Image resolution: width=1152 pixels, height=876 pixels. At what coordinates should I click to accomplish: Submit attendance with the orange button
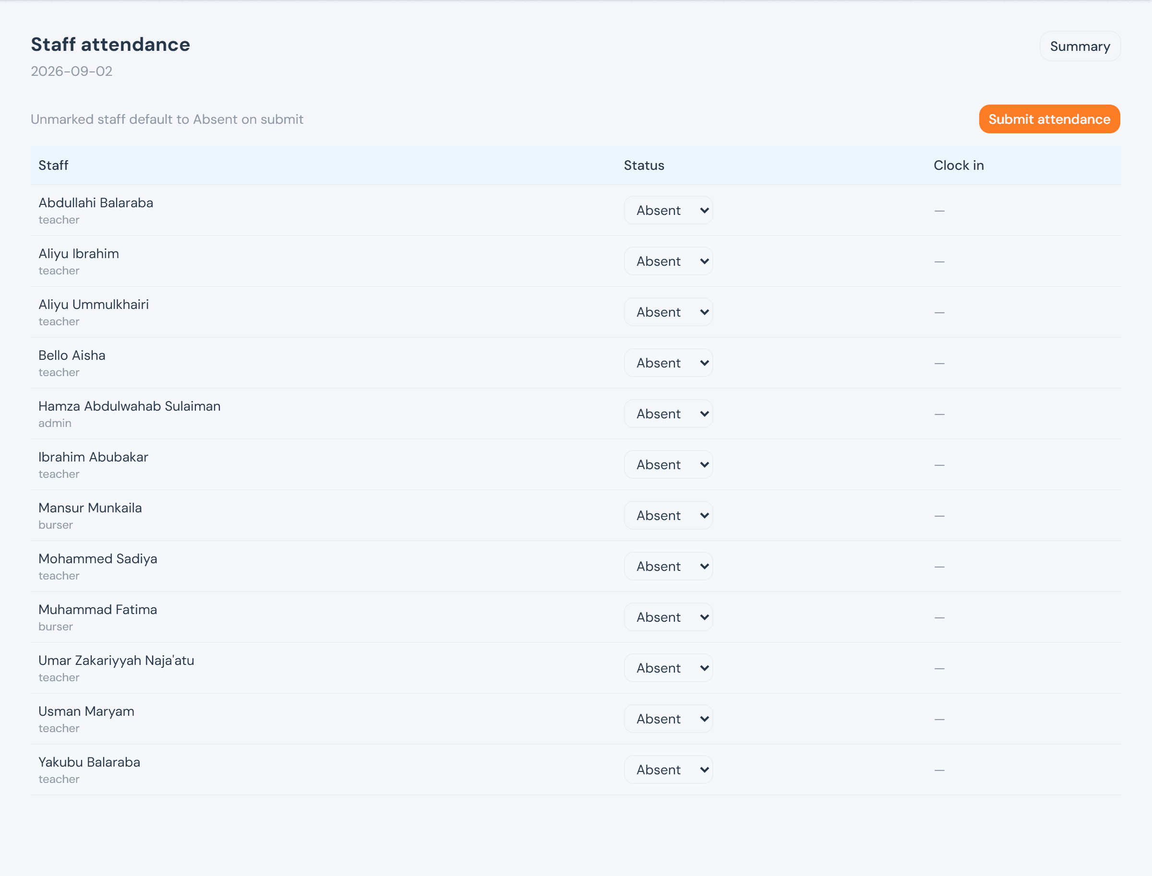click(1049, 119)
